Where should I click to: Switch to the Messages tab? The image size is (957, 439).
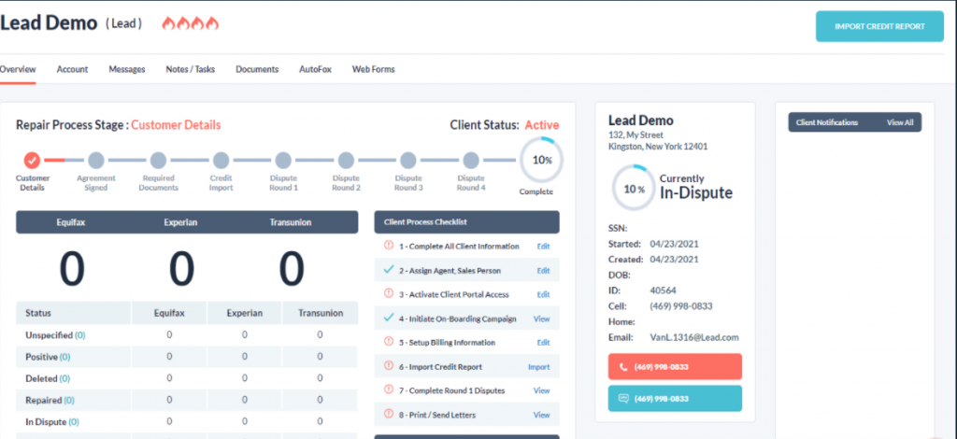click(x=126, y=69)
